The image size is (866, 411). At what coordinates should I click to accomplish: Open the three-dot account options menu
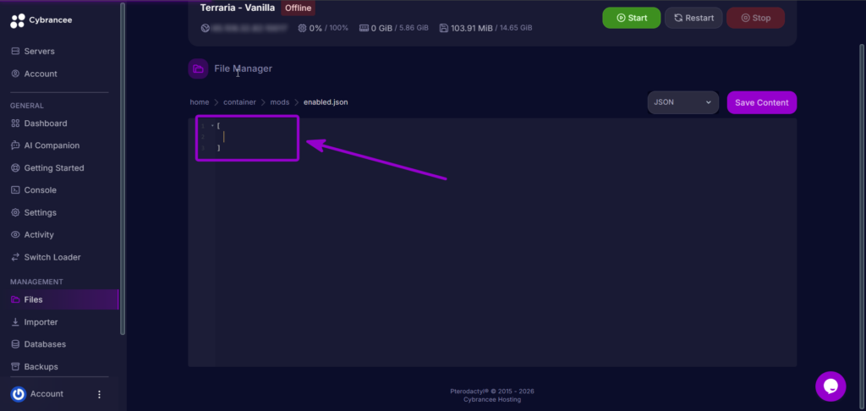click(100, 394)
